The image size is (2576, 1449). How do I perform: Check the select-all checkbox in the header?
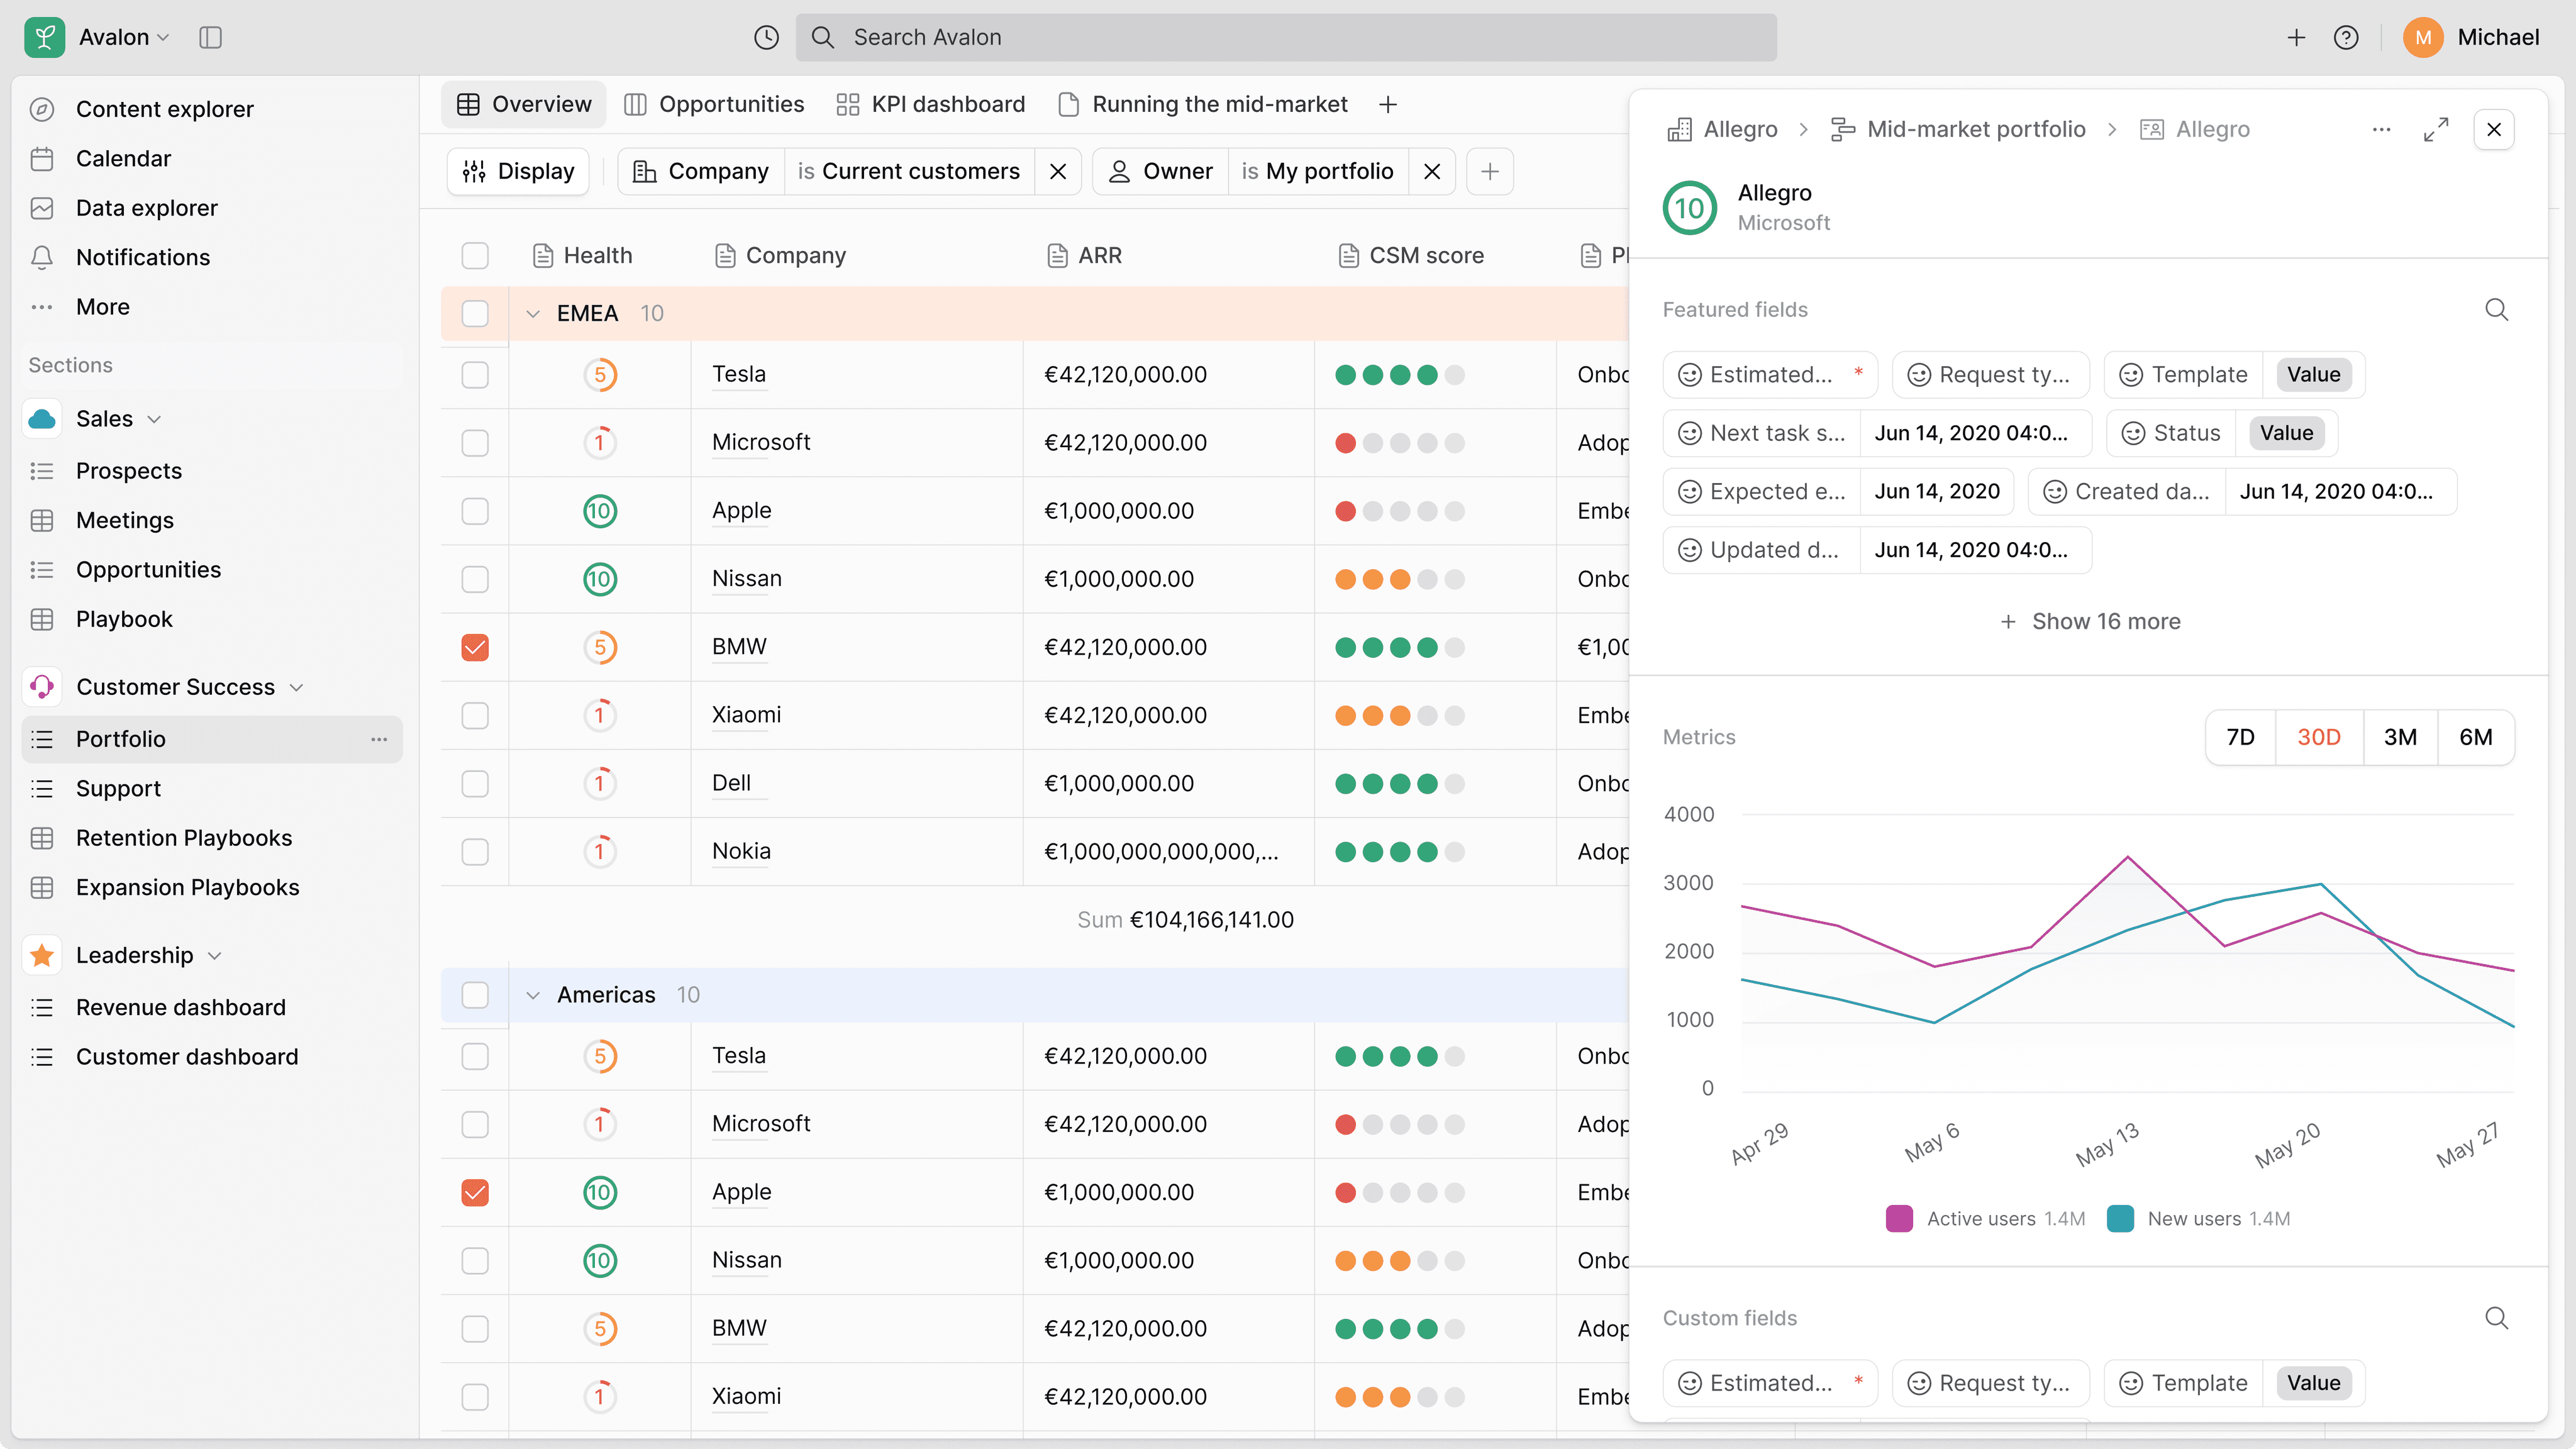pos(474,255)
